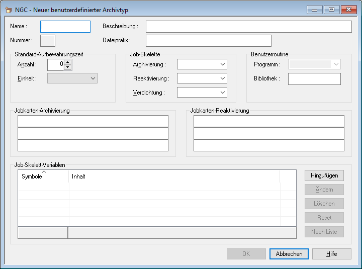
Task: Click the Anzahl number field
Action: click(x=55, y=64)
